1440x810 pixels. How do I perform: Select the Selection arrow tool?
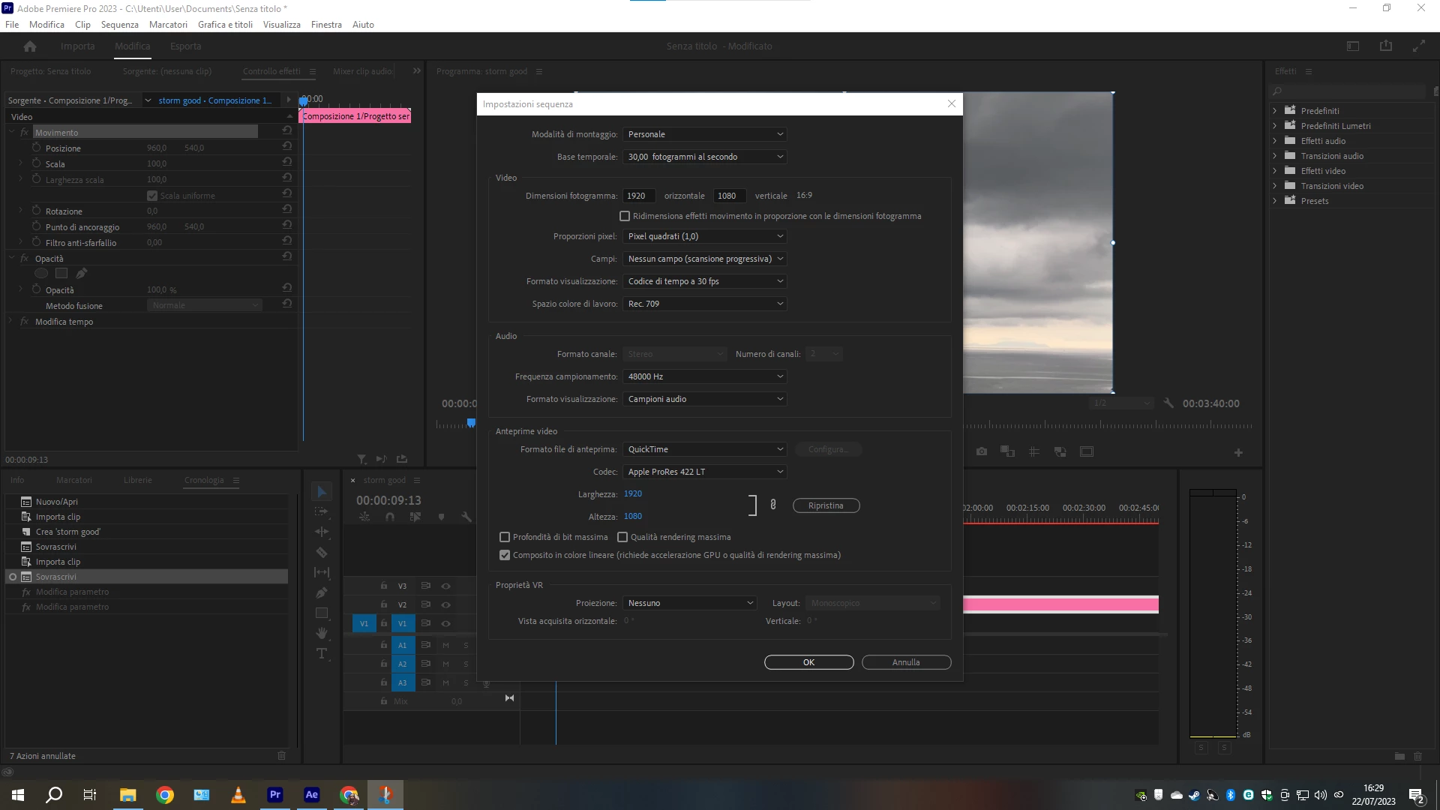point(322,491)
